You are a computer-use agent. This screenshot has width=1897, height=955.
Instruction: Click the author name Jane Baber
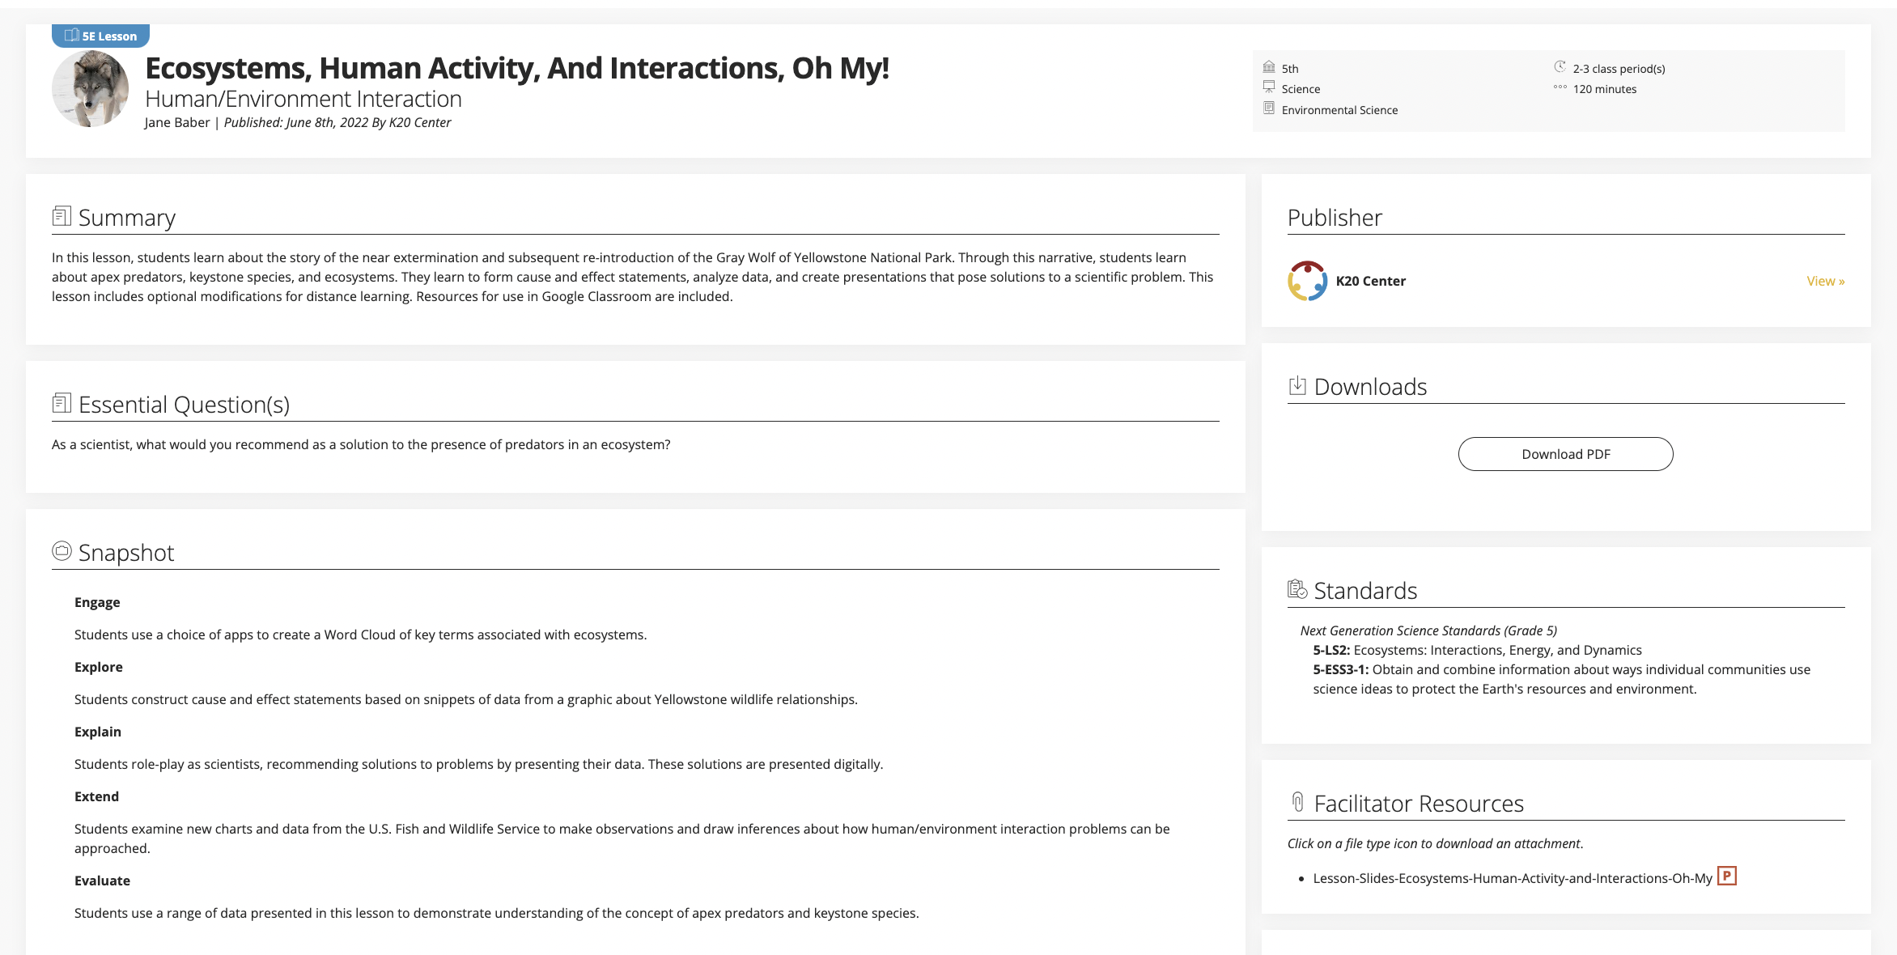point(176,122)
